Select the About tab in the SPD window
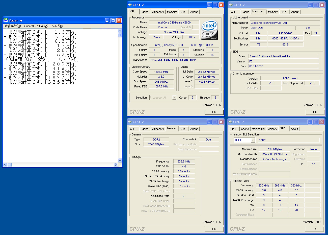This screenshot has width=328, height=235. pyautogui.click(x=294, y=129)
